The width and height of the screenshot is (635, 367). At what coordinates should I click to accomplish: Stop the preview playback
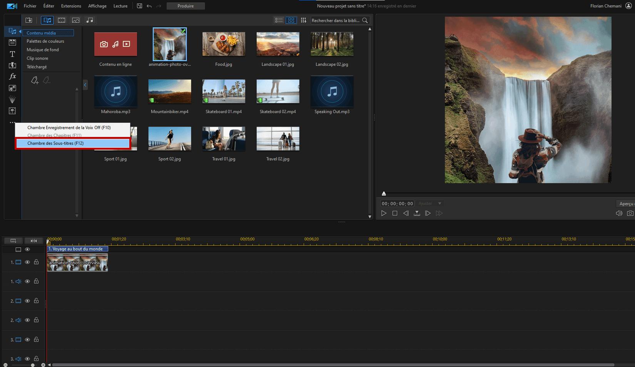tap(395, 213)
